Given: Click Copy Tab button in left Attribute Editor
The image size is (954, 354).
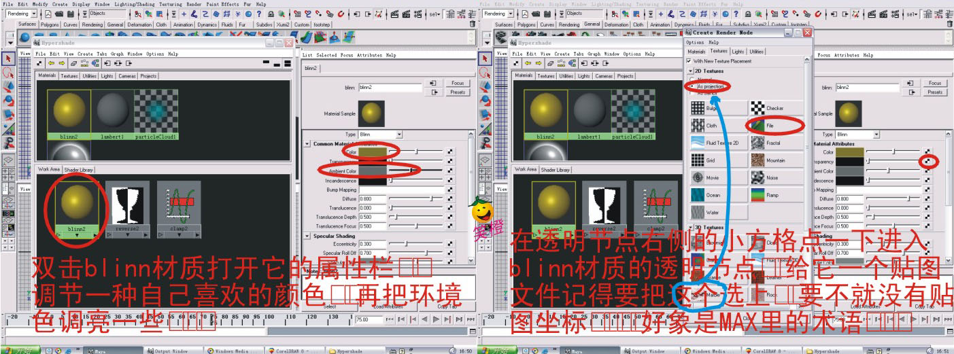Looking at the screenshot, I should [447, 306].
